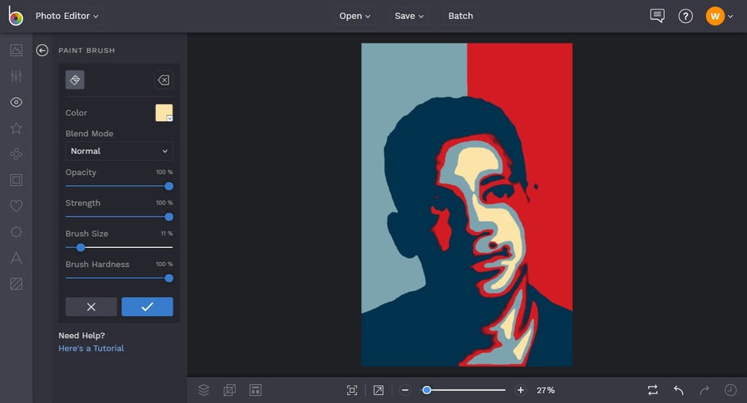The width and height of the screenshot is (747, 403).
Task: Open the Blend Mode Normal dropdown
Action: (x=119, y=150)
